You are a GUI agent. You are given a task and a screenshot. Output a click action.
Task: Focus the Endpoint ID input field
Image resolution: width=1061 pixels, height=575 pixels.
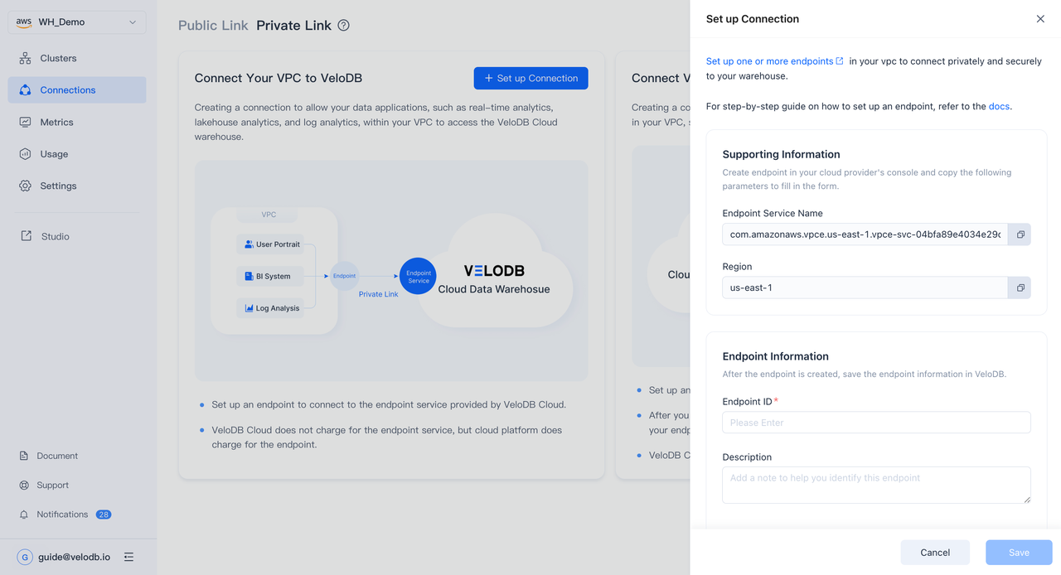click(876, 423)
